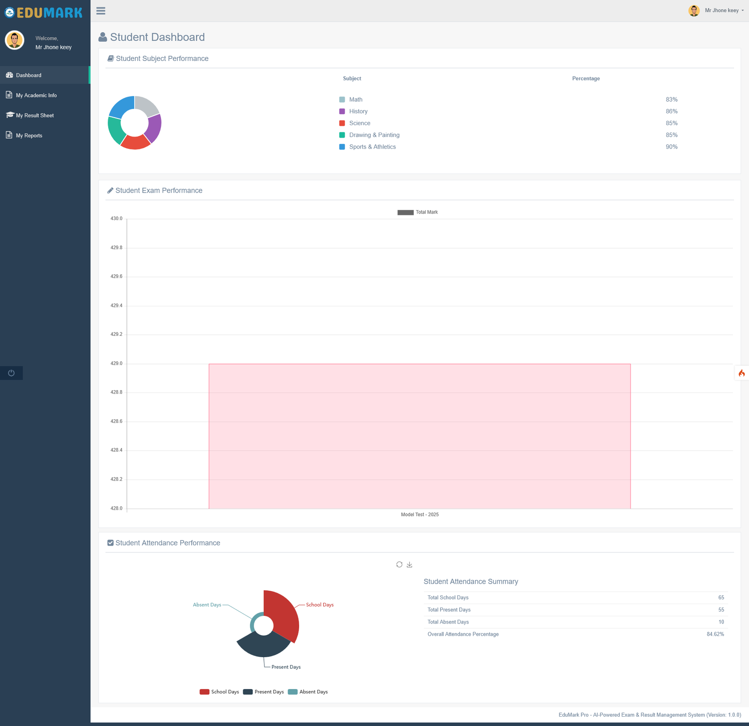
Task: Toggle Total Mark legend in exam chart
Action: pyautogui.click(x=418, y=212)
